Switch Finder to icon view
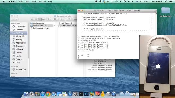Viewport: 175px width, 98px height. (x=32, y=19)
